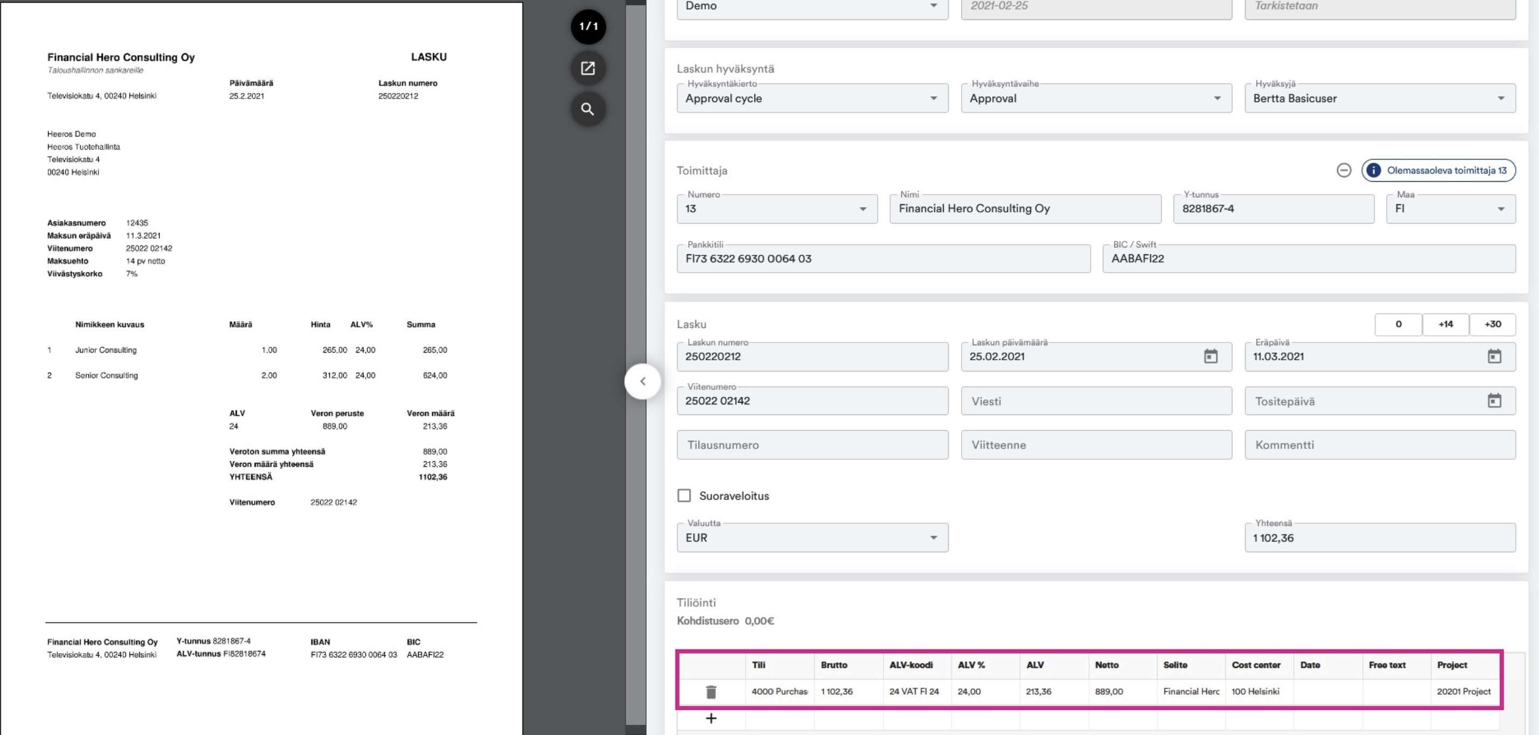Click Brutto cell 1 102,36
Viewport: 1539px width, 735px height.
(848, 691)
